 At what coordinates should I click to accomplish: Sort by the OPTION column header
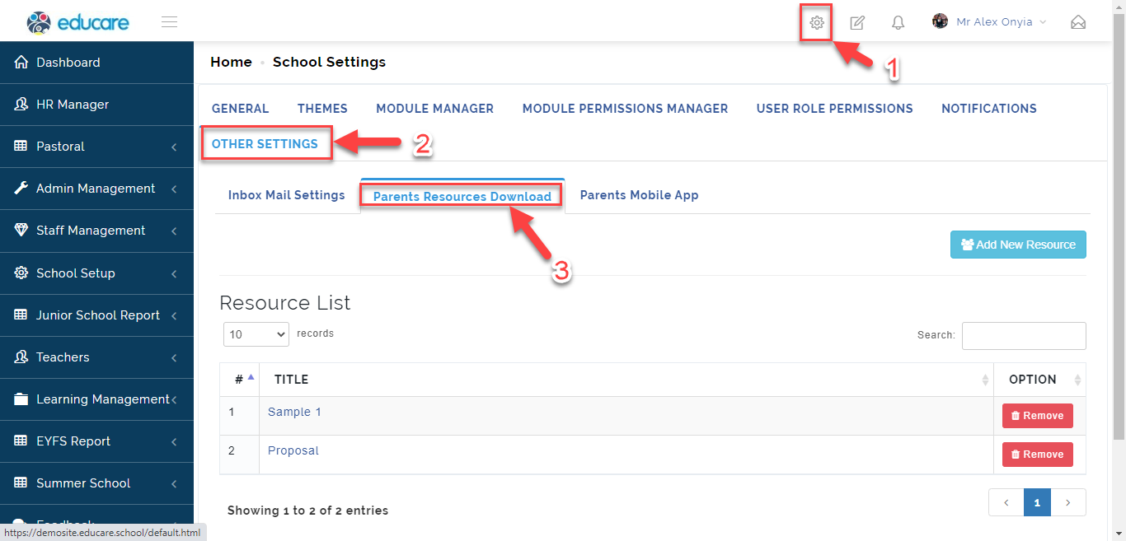(1039, 380)
